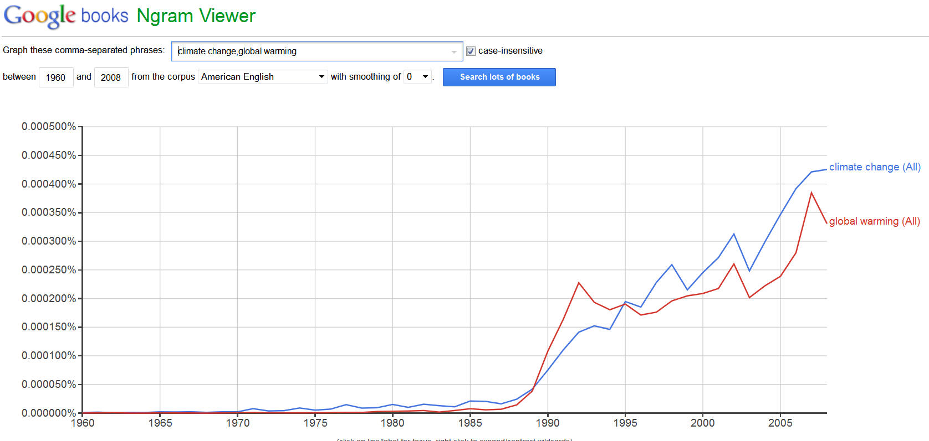929x441 pixels.
Task: Click the 1975 x-axis label
Action: pyautogui.click(x=315, y=423)
